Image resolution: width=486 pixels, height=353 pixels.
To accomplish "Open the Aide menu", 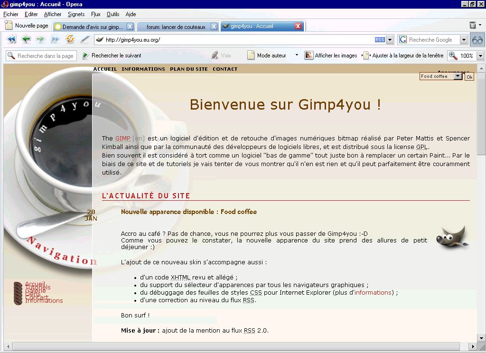I will (131, 14).
